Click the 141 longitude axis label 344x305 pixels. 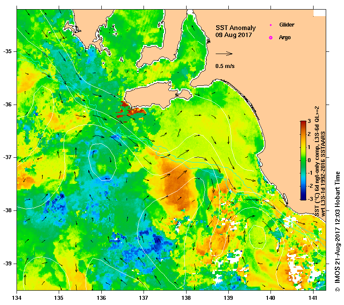[313, 298]
